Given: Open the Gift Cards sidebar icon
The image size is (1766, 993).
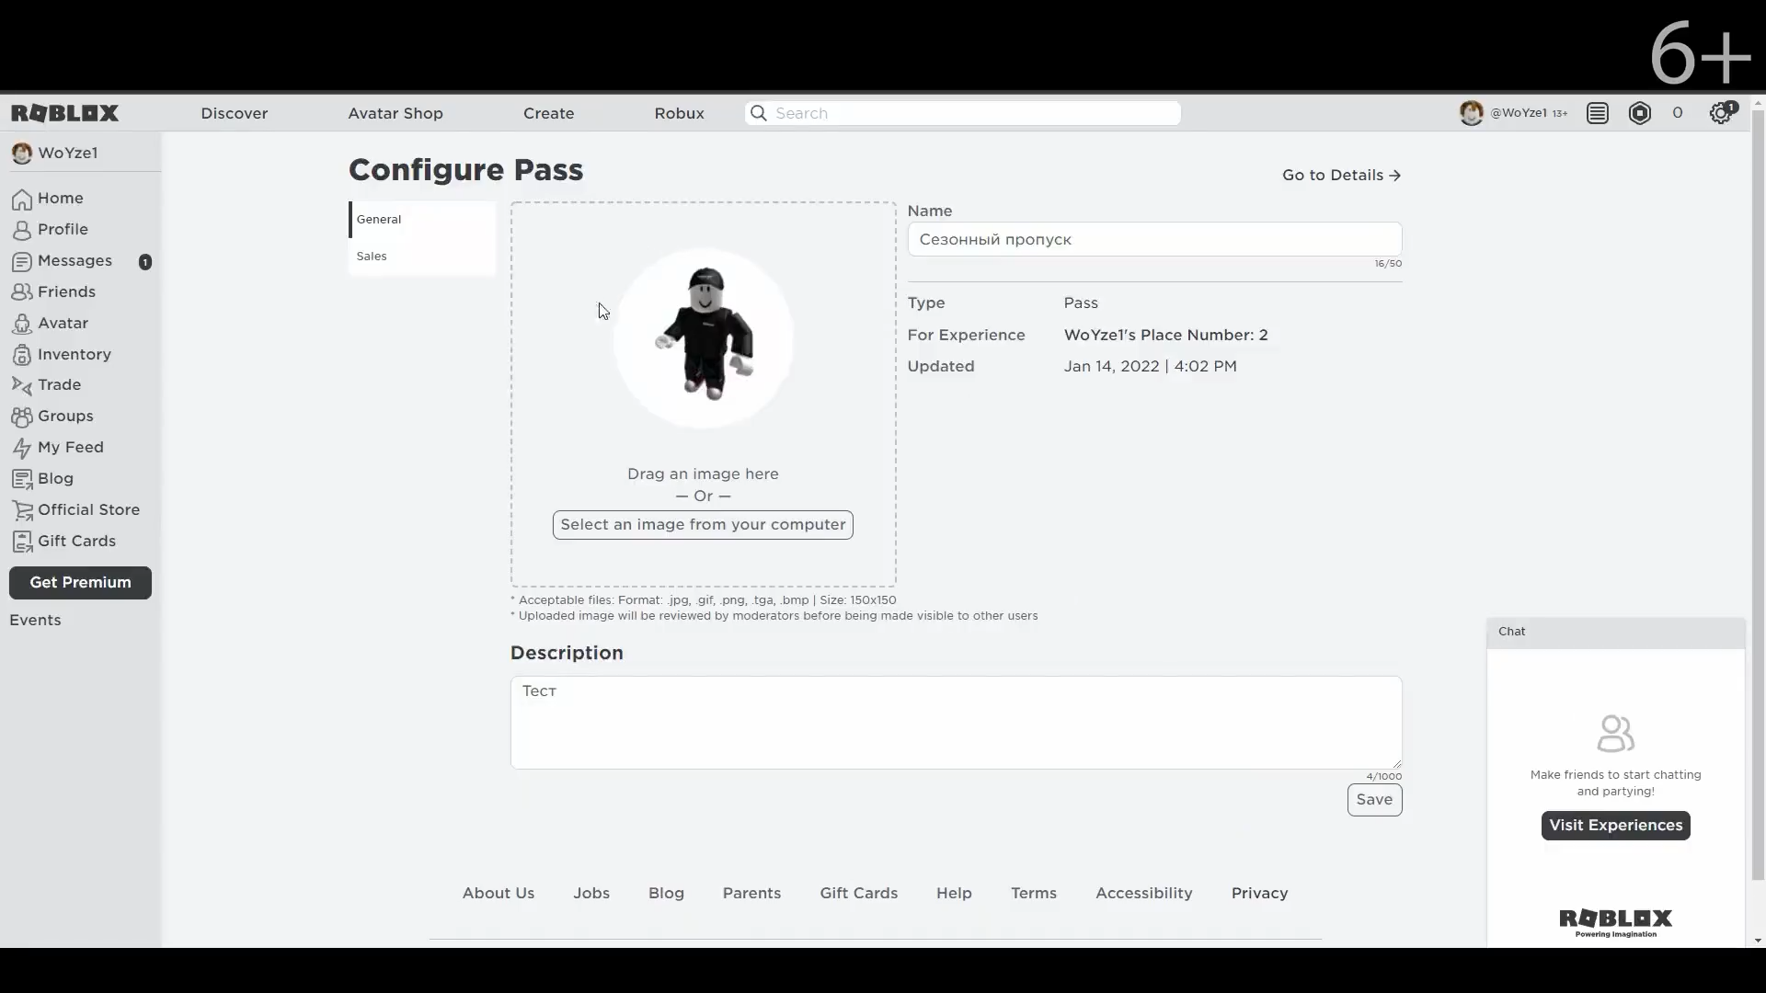Looking at the screenshot, I should [x=22, y=542].
